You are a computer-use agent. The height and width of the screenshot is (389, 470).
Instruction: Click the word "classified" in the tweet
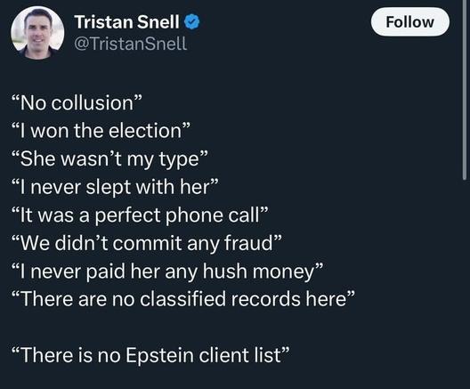(x=182, y=299)
